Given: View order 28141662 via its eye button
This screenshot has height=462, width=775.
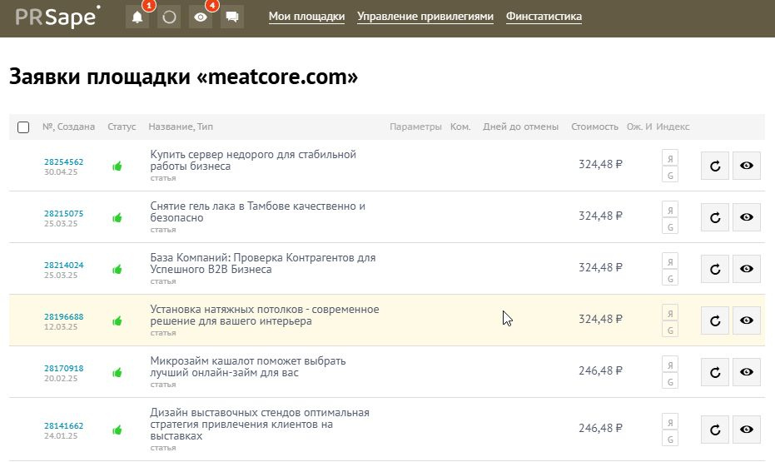Looking at the screenshot, I should (x=747, y=430).
